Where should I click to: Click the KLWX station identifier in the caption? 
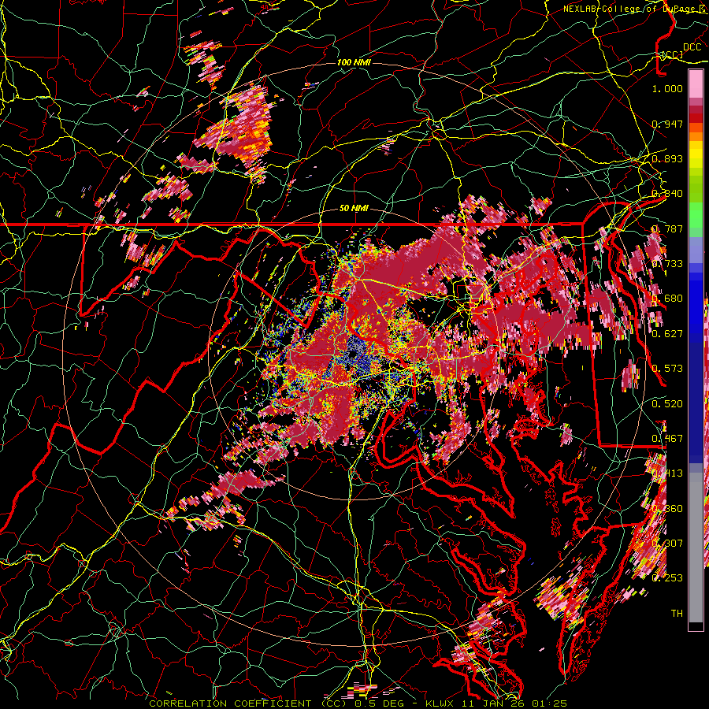(x=440, y=703)
